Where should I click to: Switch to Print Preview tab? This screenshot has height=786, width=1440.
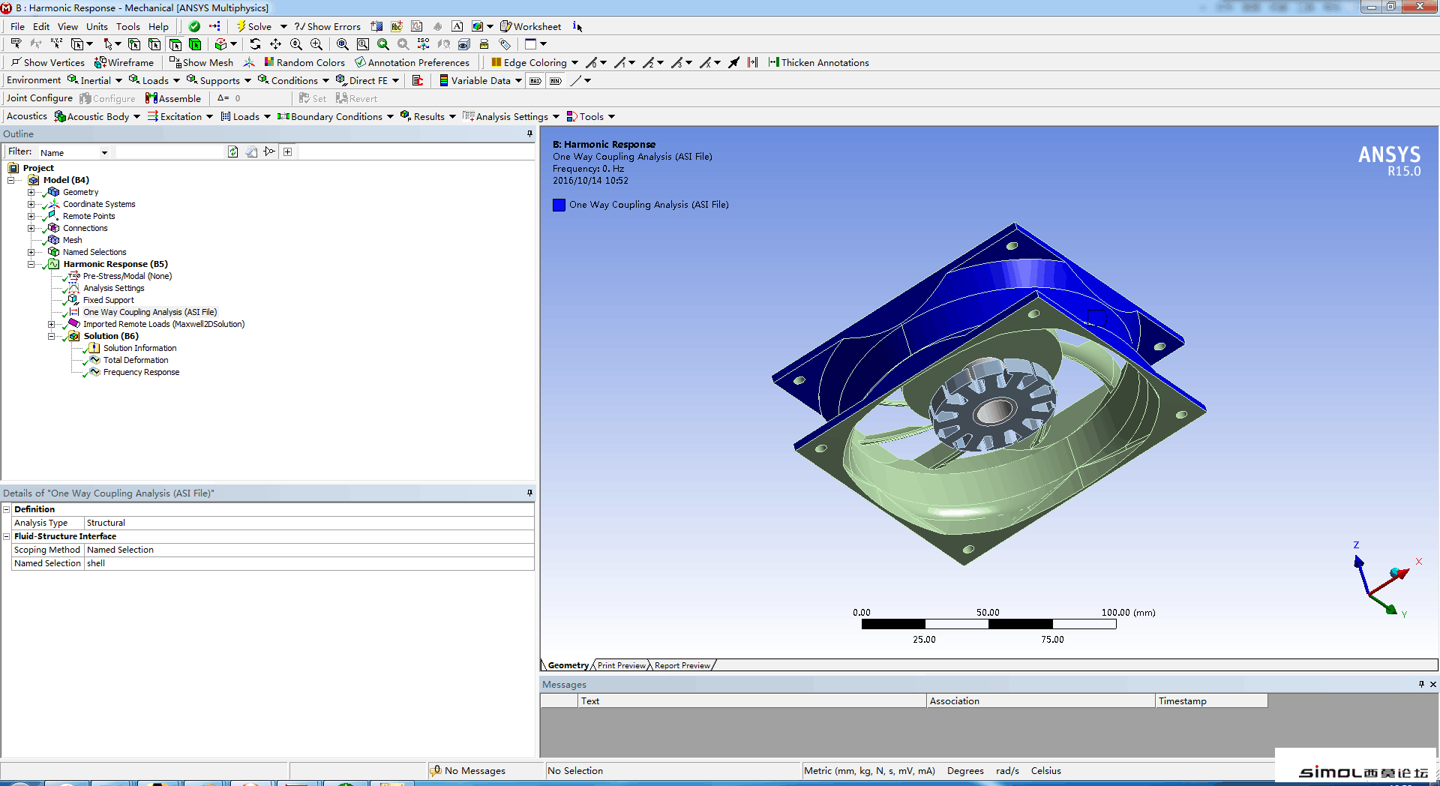click(621, 665)
